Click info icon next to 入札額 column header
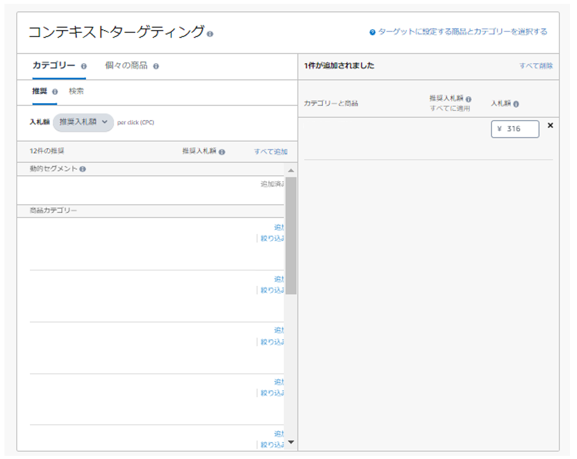Image resolution: width=577 pixels, height=459 pixels. coord(516,104)
